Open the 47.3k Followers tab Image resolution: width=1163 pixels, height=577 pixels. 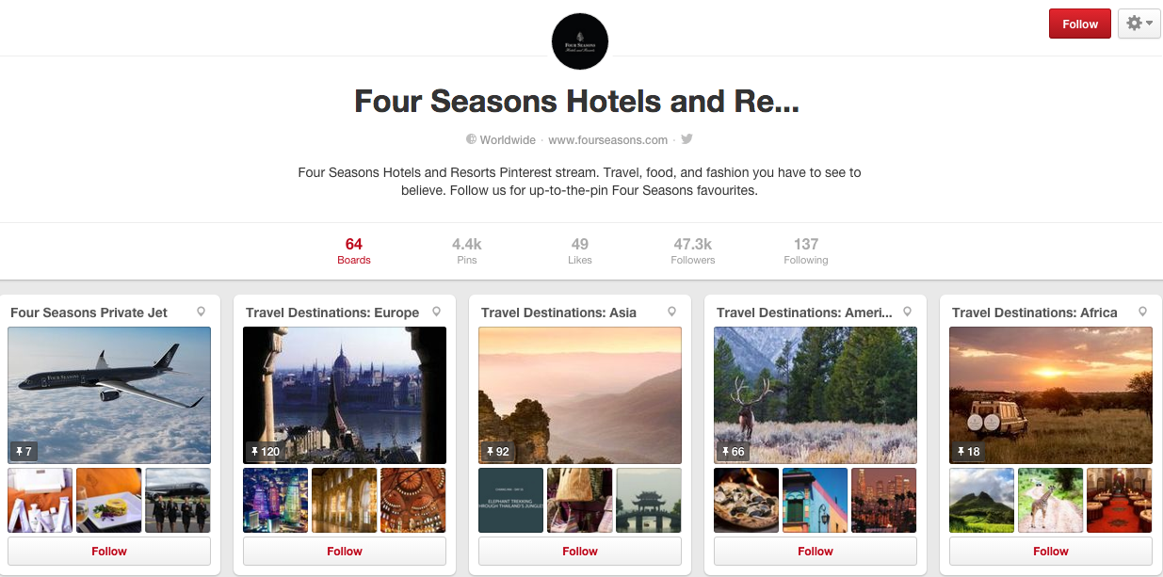click(693, 251)
